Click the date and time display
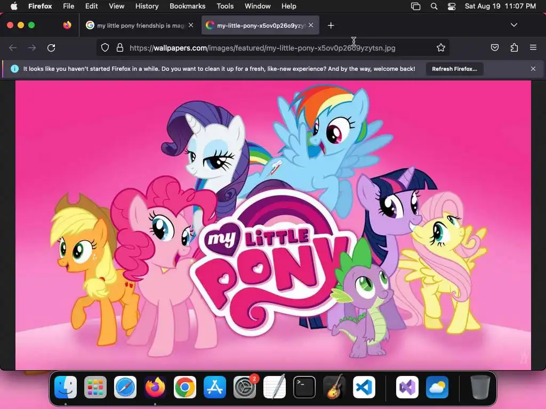The width and height of the screenshot is (546, 409). tap(500, 6)
